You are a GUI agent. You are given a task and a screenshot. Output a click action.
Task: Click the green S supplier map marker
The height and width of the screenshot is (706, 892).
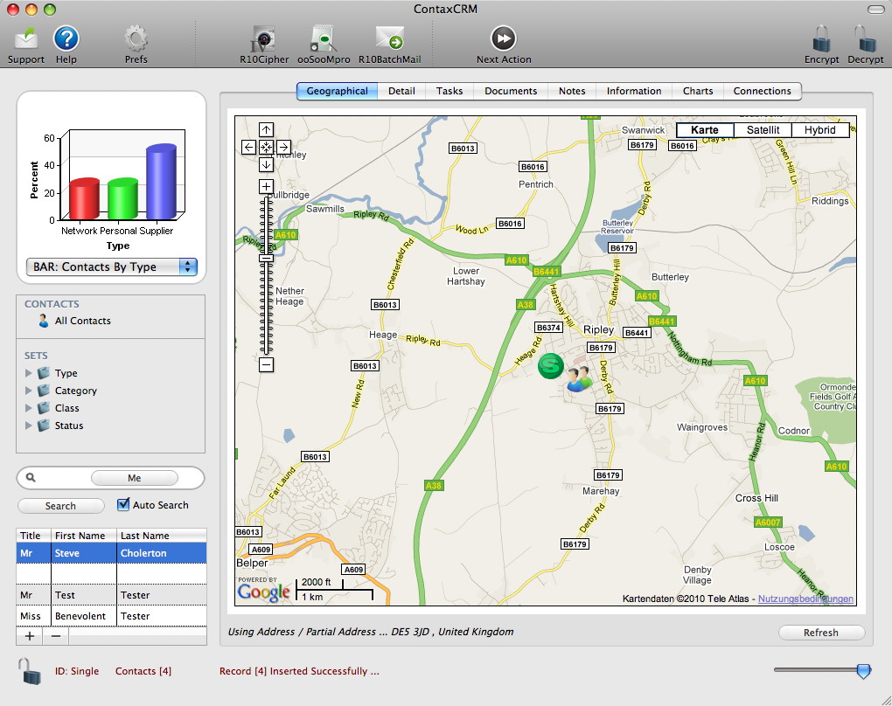(551, 366)
